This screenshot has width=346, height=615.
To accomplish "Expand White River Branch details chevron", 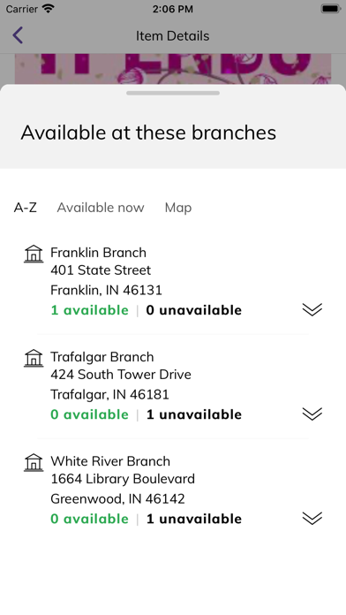I will [x=312, y=518].
